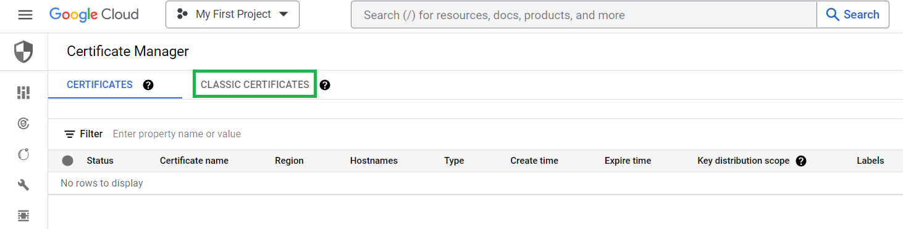Open the sidebar wrench tools icon
The image size is (903, 229).
pyautogui.click(x=23, y=185)
